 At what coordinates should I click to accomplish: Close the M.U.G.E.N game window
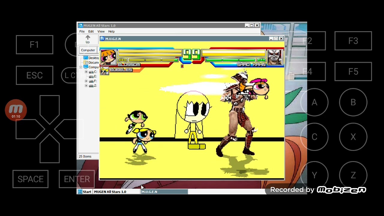(x=281, y=39)
